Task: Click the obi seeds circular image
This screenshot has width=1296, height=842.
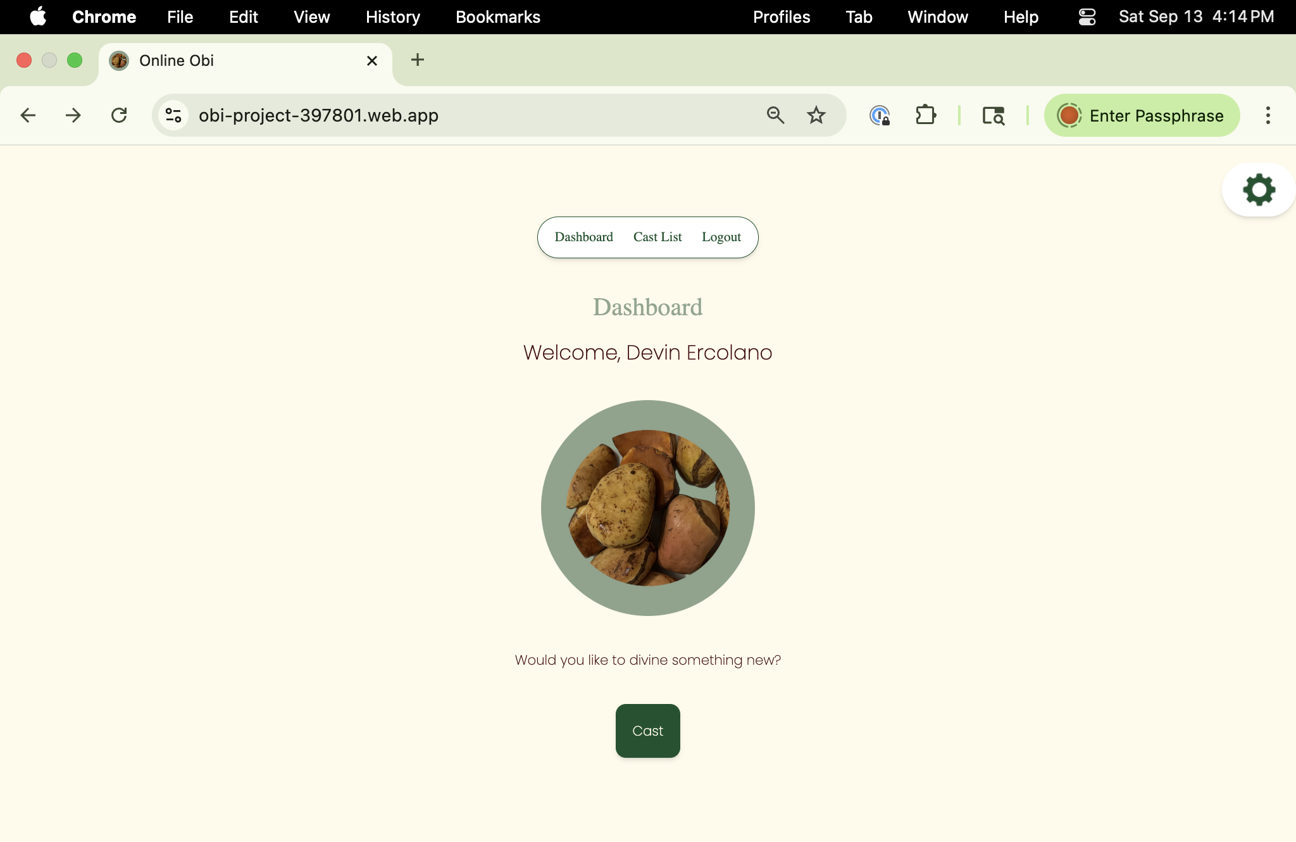Action: click(647, 508)
